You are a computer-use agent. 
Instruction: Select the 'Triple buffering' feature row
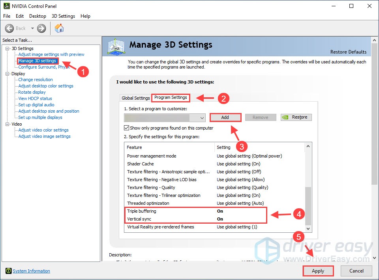pos(215,211)
